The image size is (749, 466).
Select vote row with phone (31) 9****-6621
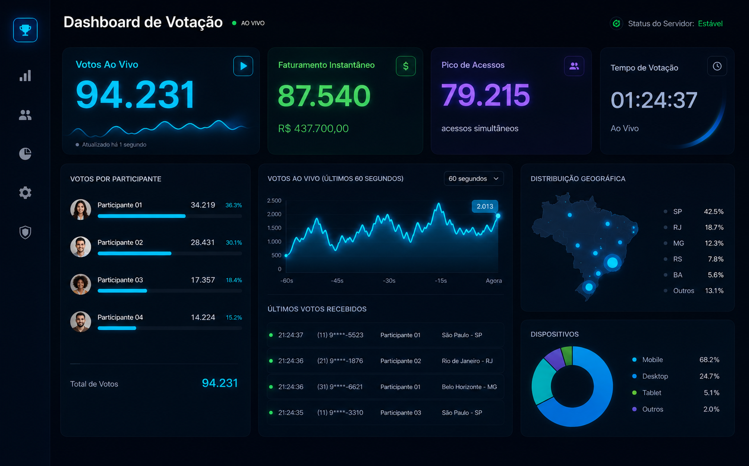click(x=386, y=387)
